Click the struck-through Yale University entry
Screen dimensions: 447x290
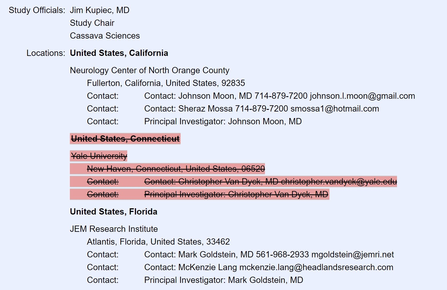(x=99, y=156)
